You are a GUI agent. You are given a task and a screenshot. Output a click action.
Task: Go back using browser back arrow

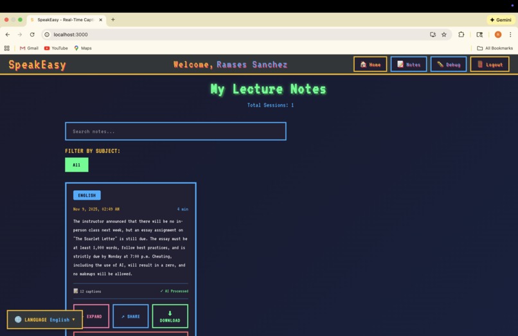coord(7,34)
